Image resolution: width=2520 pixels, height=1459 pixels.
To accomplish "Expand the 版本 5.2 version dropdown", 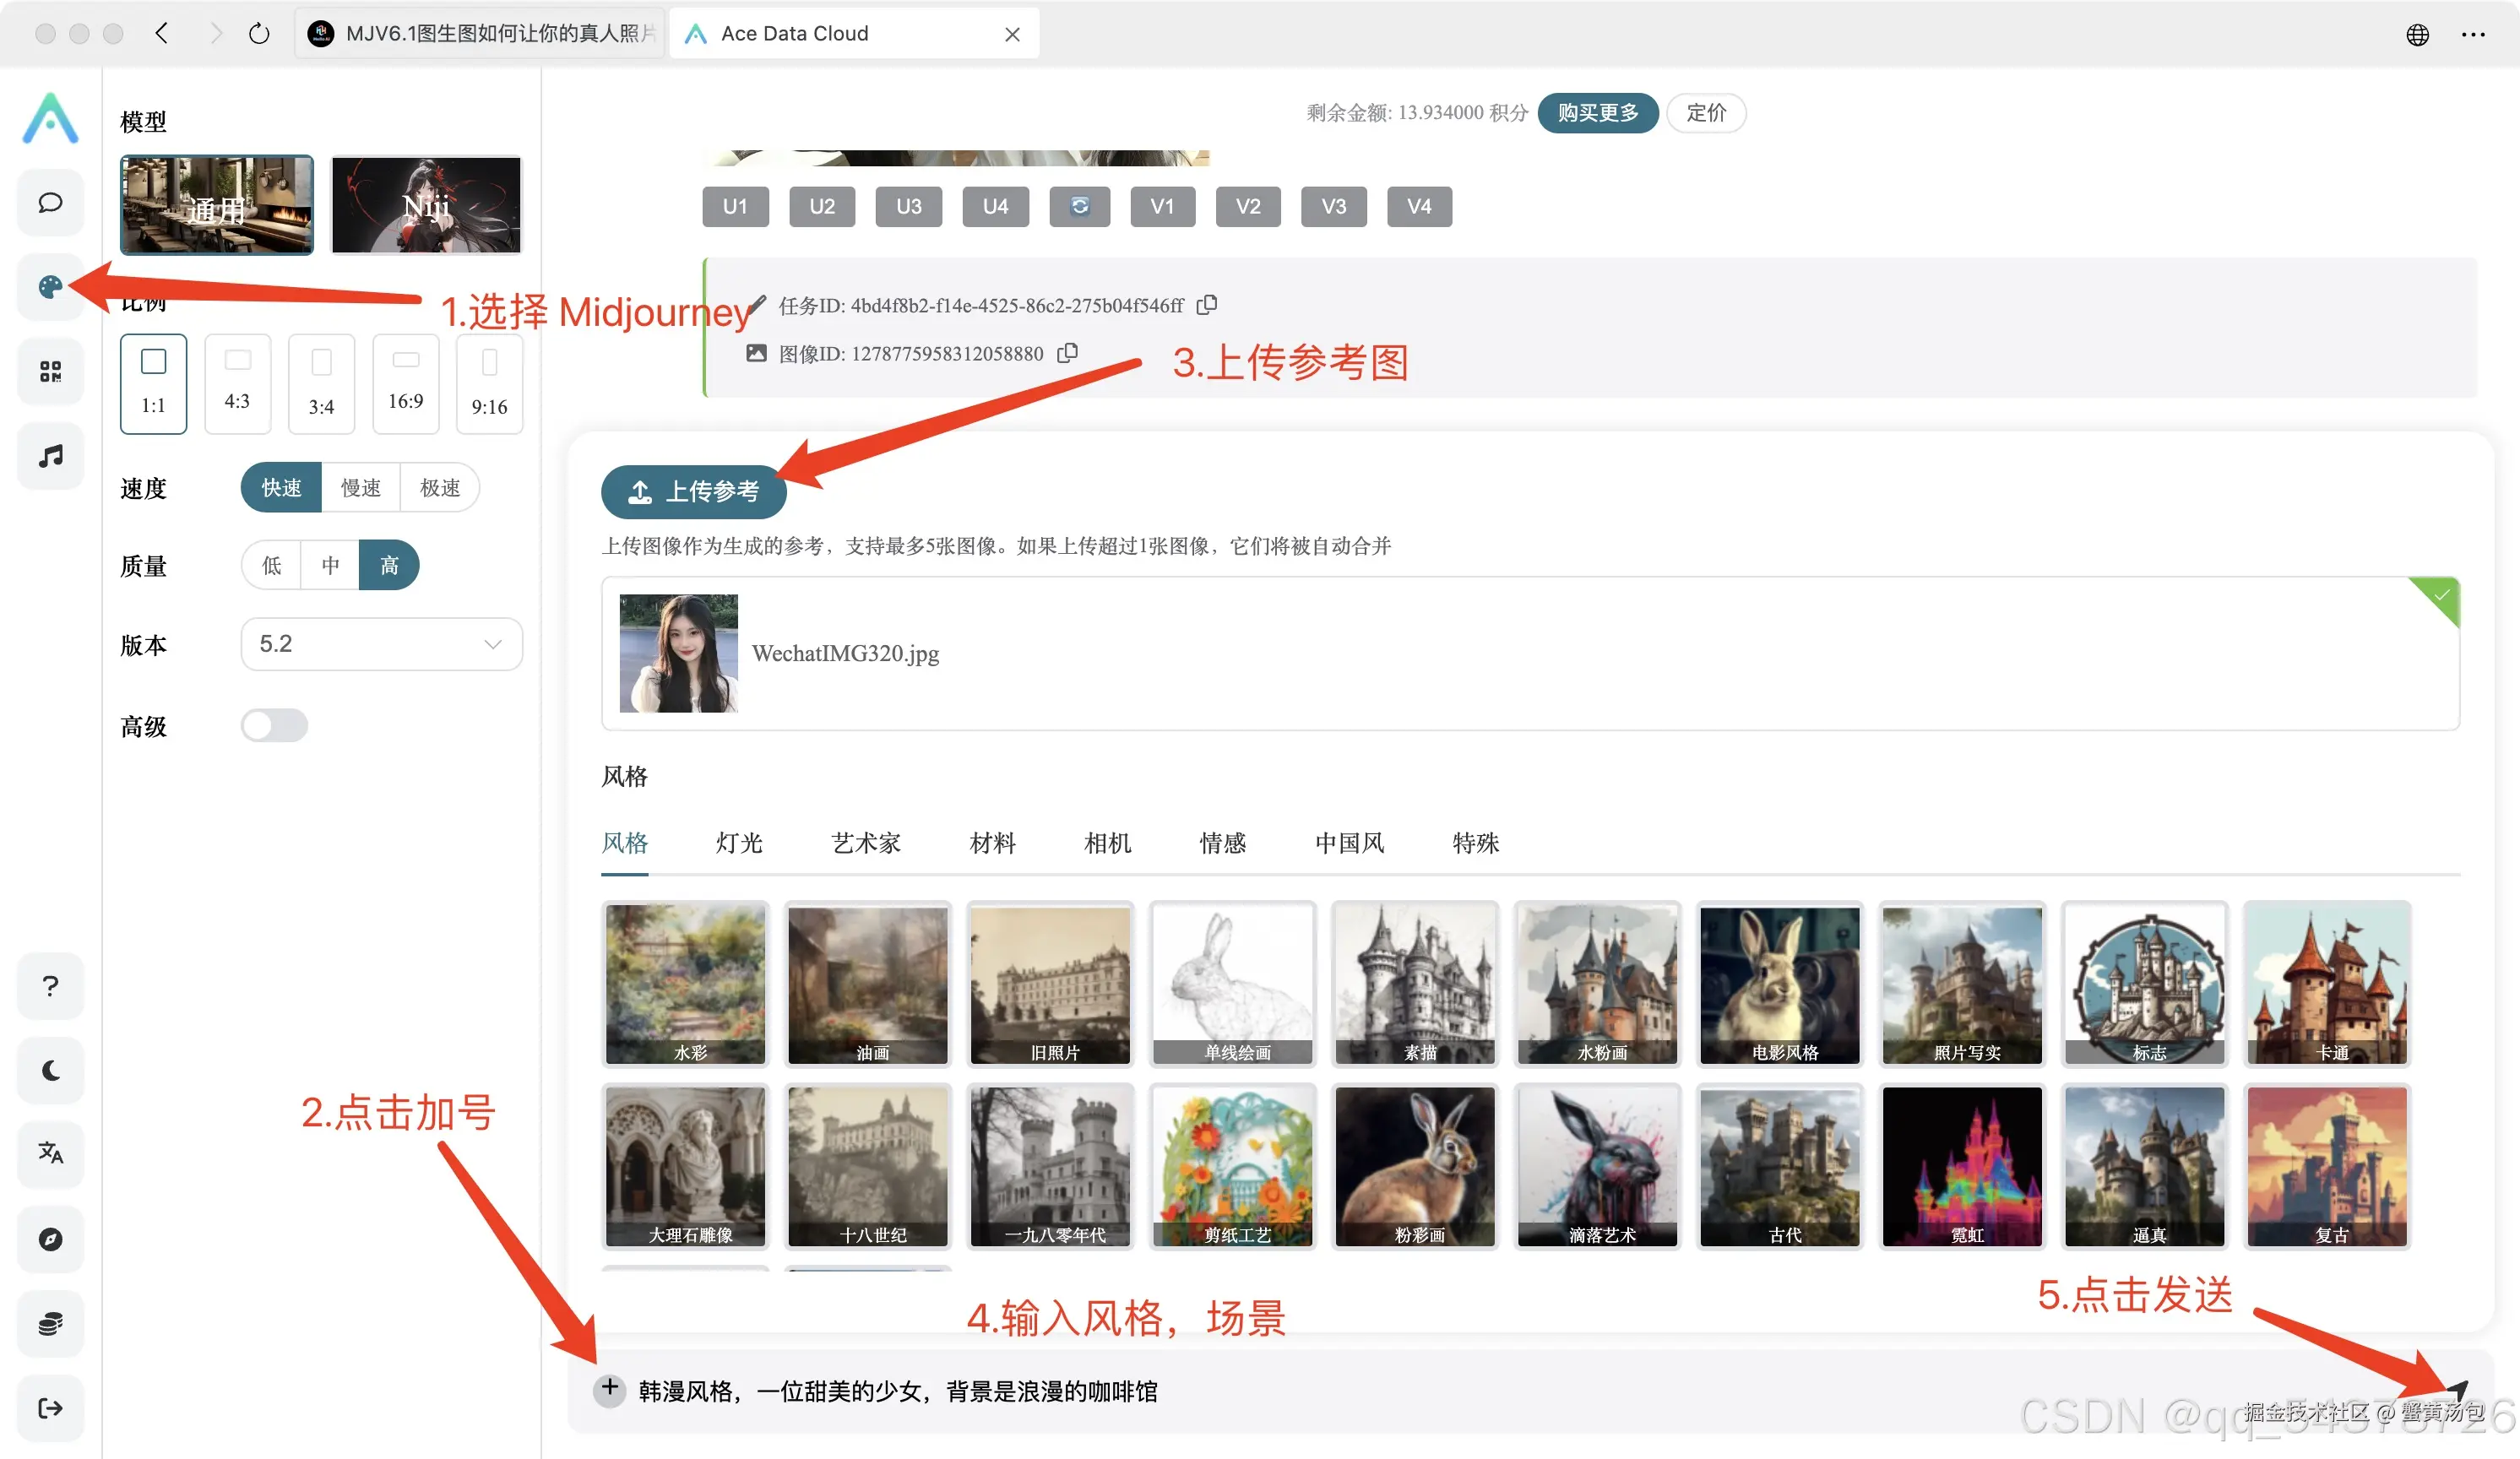I will tap(381, 643).
